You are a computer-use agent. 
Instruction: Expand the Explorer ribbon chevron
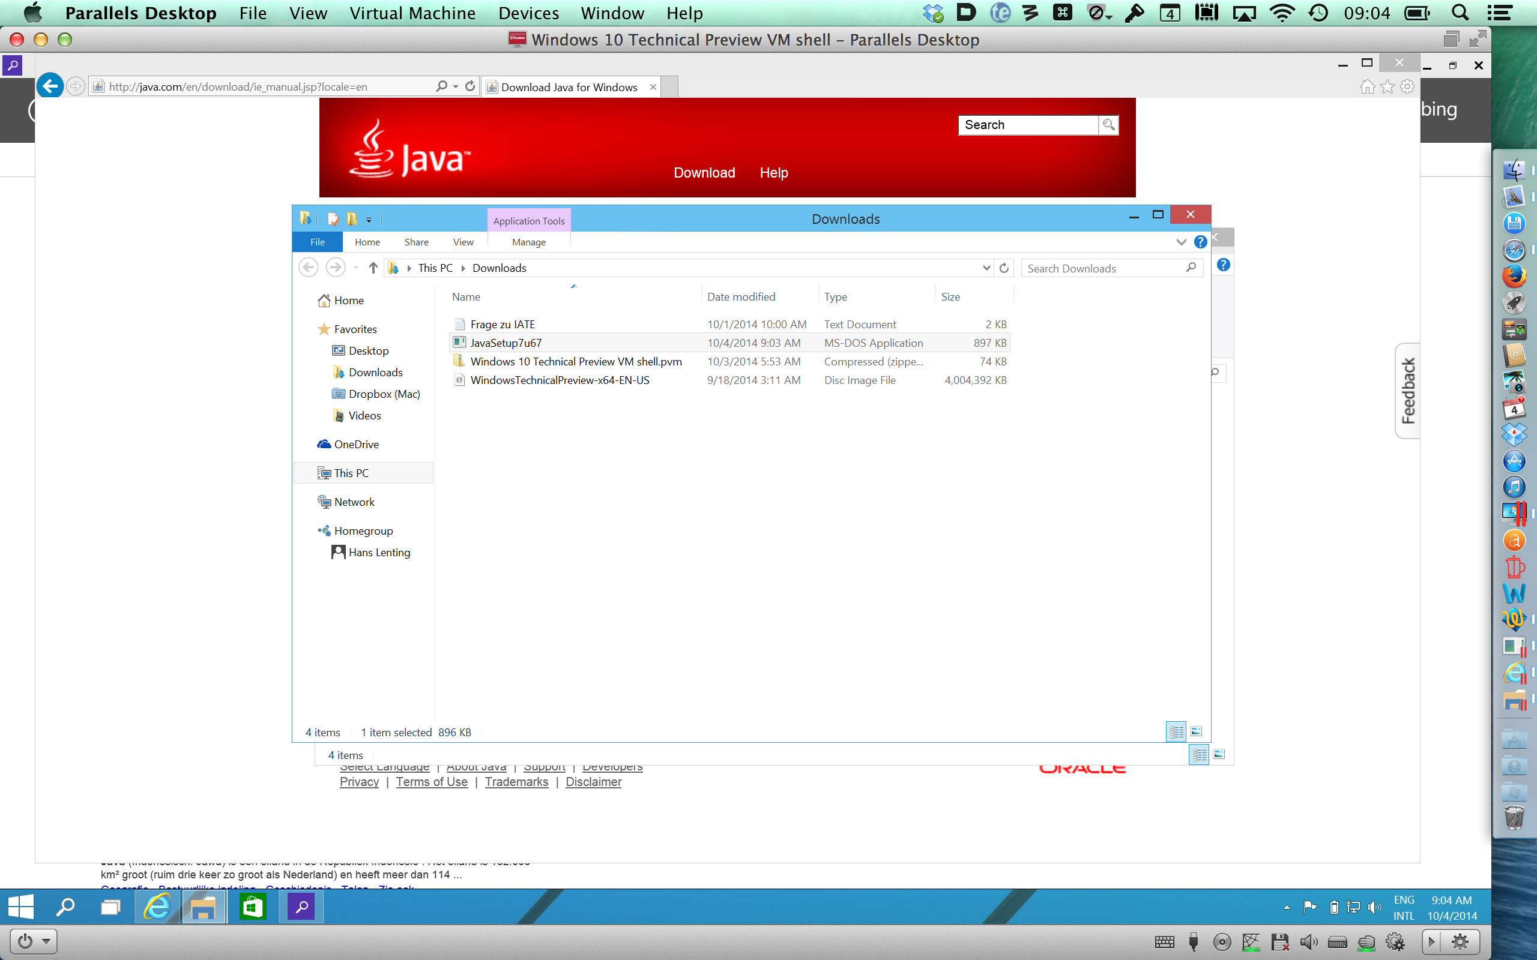click(1181, 242)
